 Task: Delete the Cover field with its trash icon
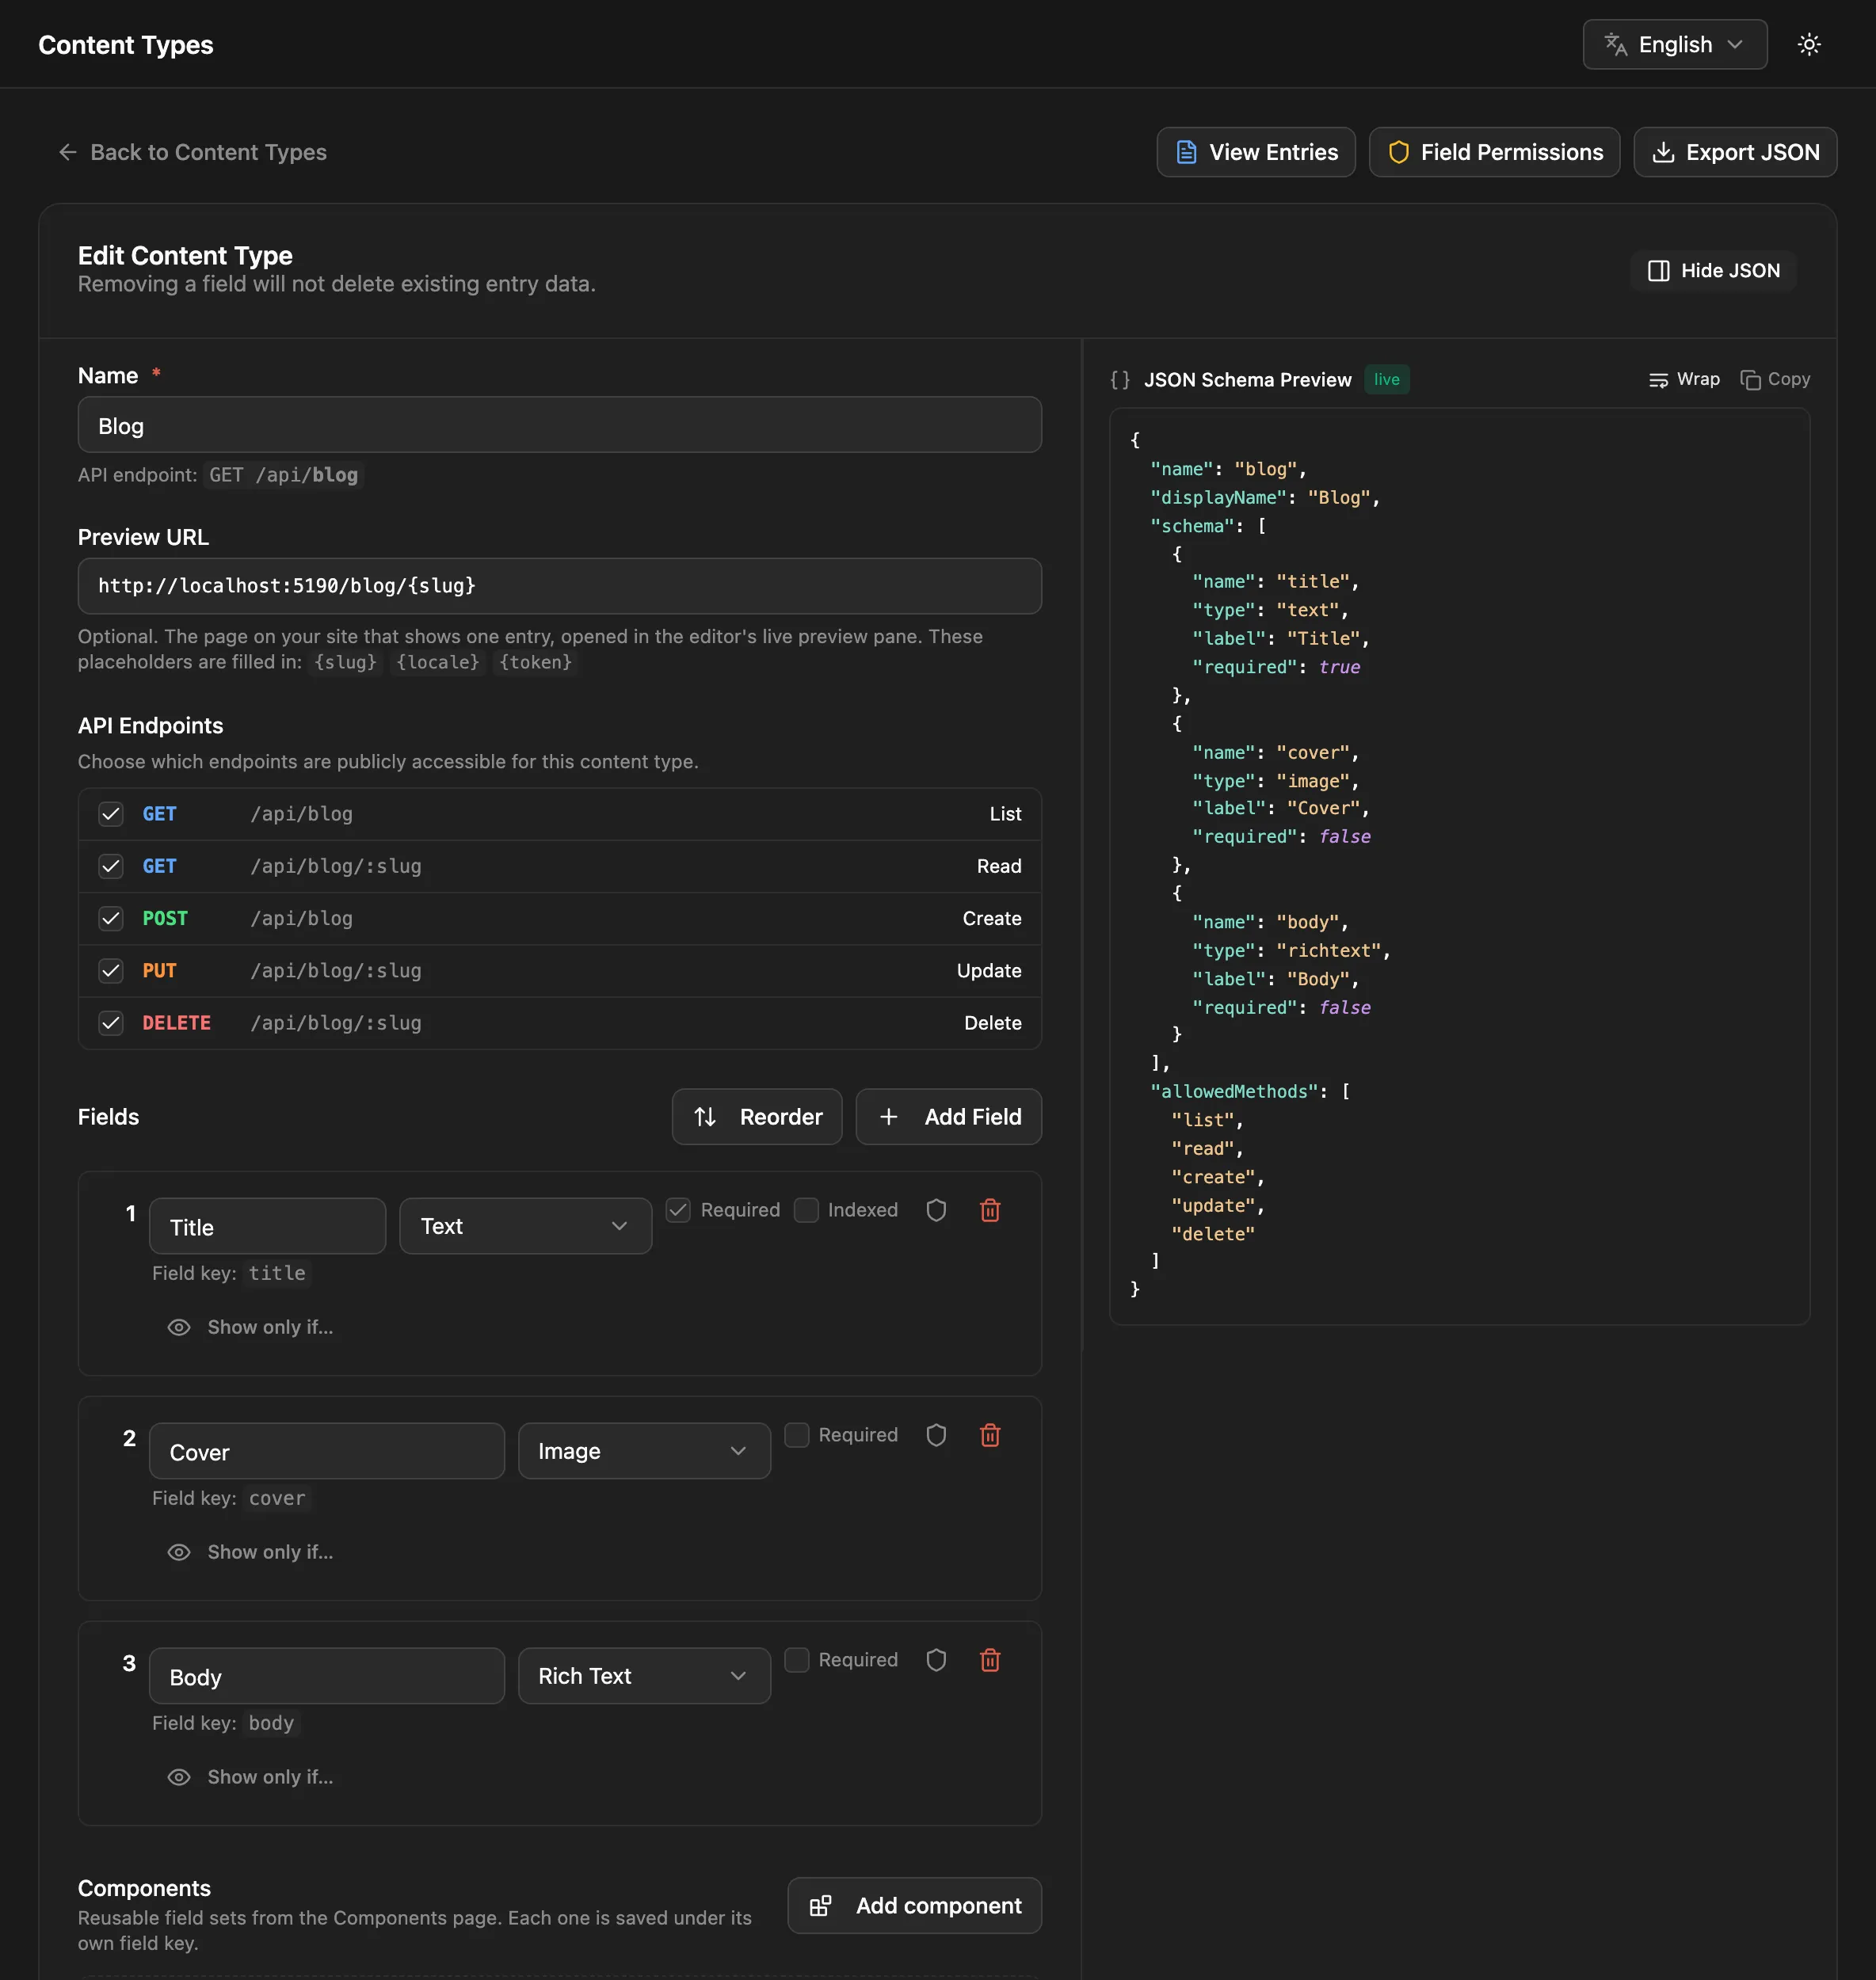(x=990, y=1435)
